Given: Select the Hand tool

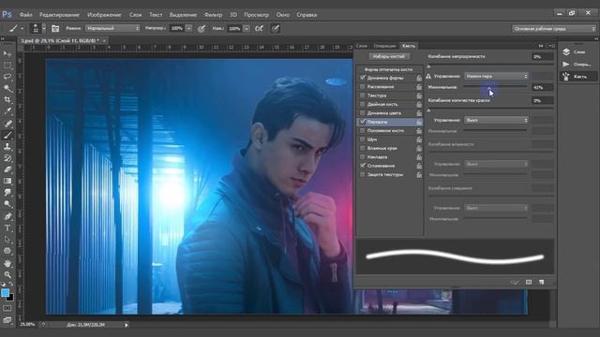Looking at the screenshot, I should (7, 263).
